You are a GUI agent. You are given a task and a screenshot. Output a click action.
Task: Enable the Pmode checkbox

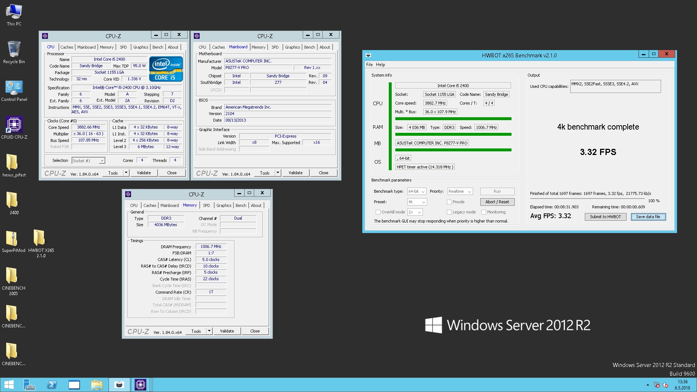[449, 202]
